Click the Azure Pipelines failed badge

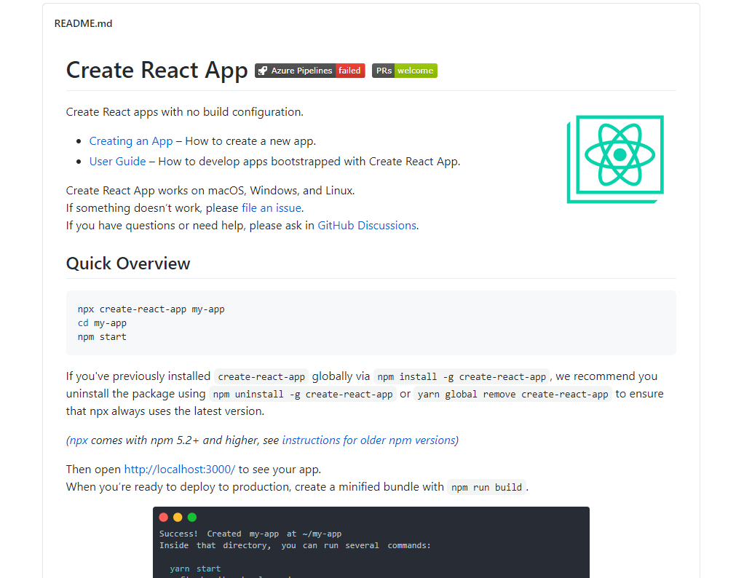(310, 71)
